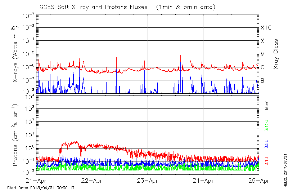
Task: Click the X10 flare class label
Action: click(x=266, y=28)
